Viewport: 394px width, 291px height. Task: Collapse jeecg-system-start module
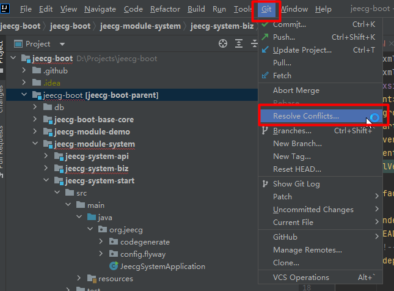[46, 180]
